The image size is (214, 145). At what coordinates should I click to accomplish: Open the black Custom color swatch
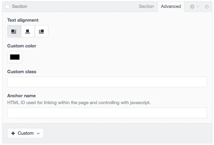point(15,57)
